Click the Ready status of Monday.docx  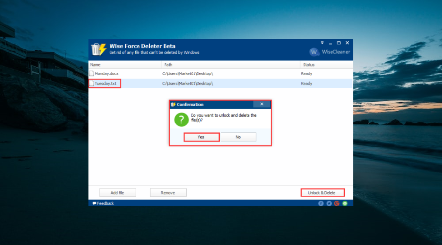[x=306, y=73]
